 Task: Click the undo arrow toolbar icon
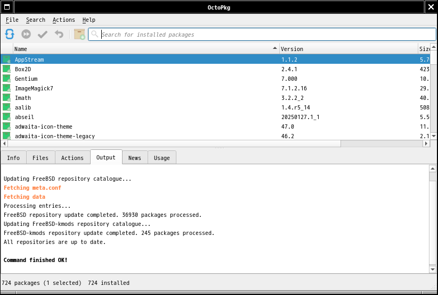coord(59,35)
